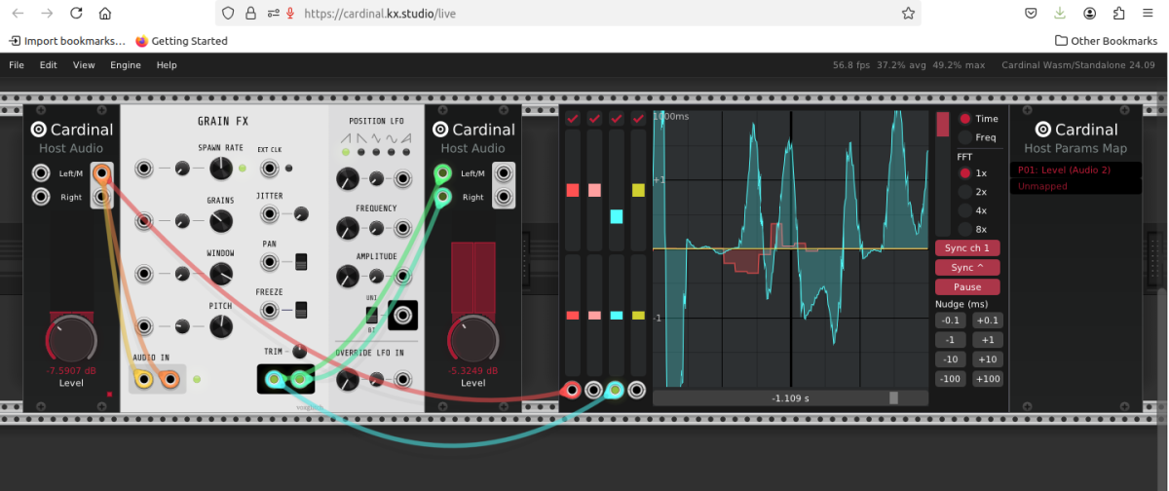This screenshot has height=491, width=1169.
Task: Click the Pitch CV input jack
Action: pos(145,326)
